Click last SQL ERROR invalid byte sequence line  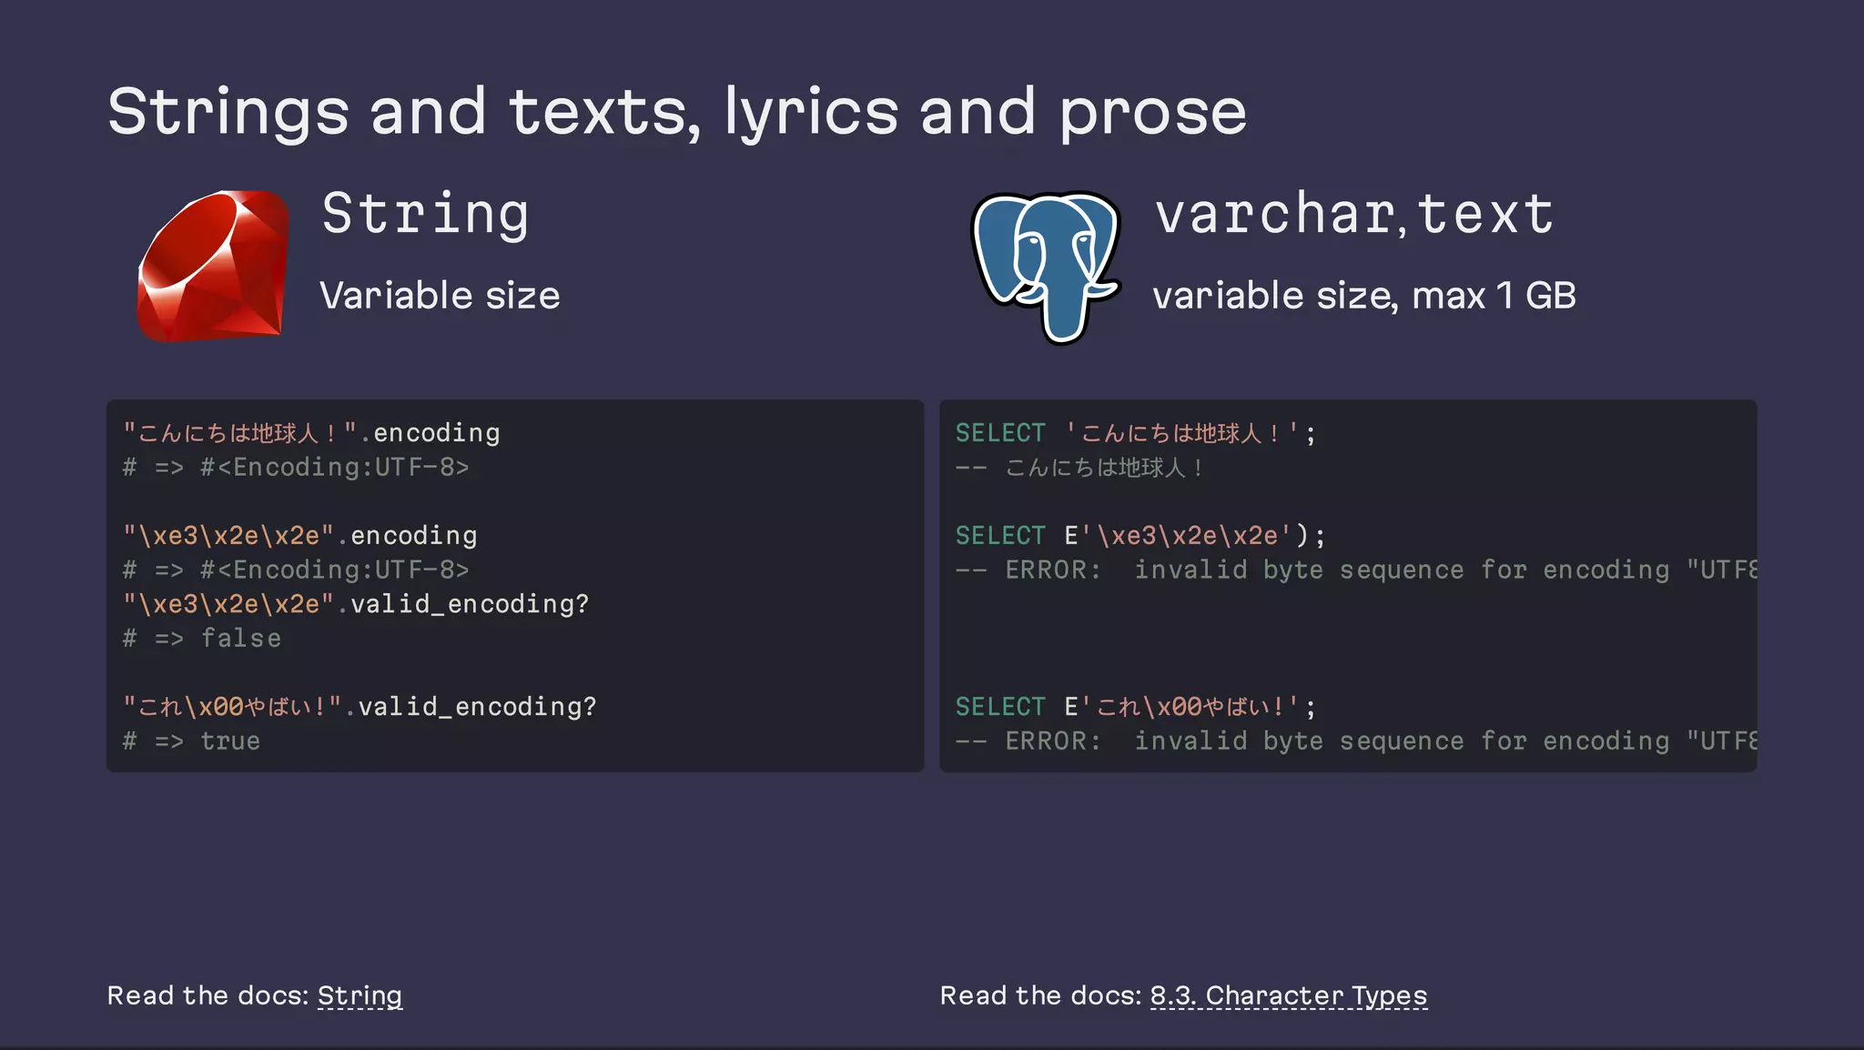point(1356,742)
